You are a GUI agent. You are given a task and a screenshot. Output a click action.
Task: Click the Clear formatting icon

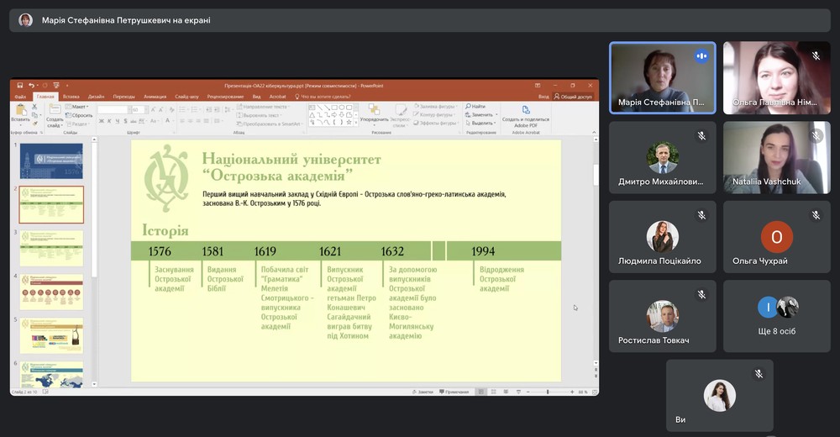click(x=171, y=109)
